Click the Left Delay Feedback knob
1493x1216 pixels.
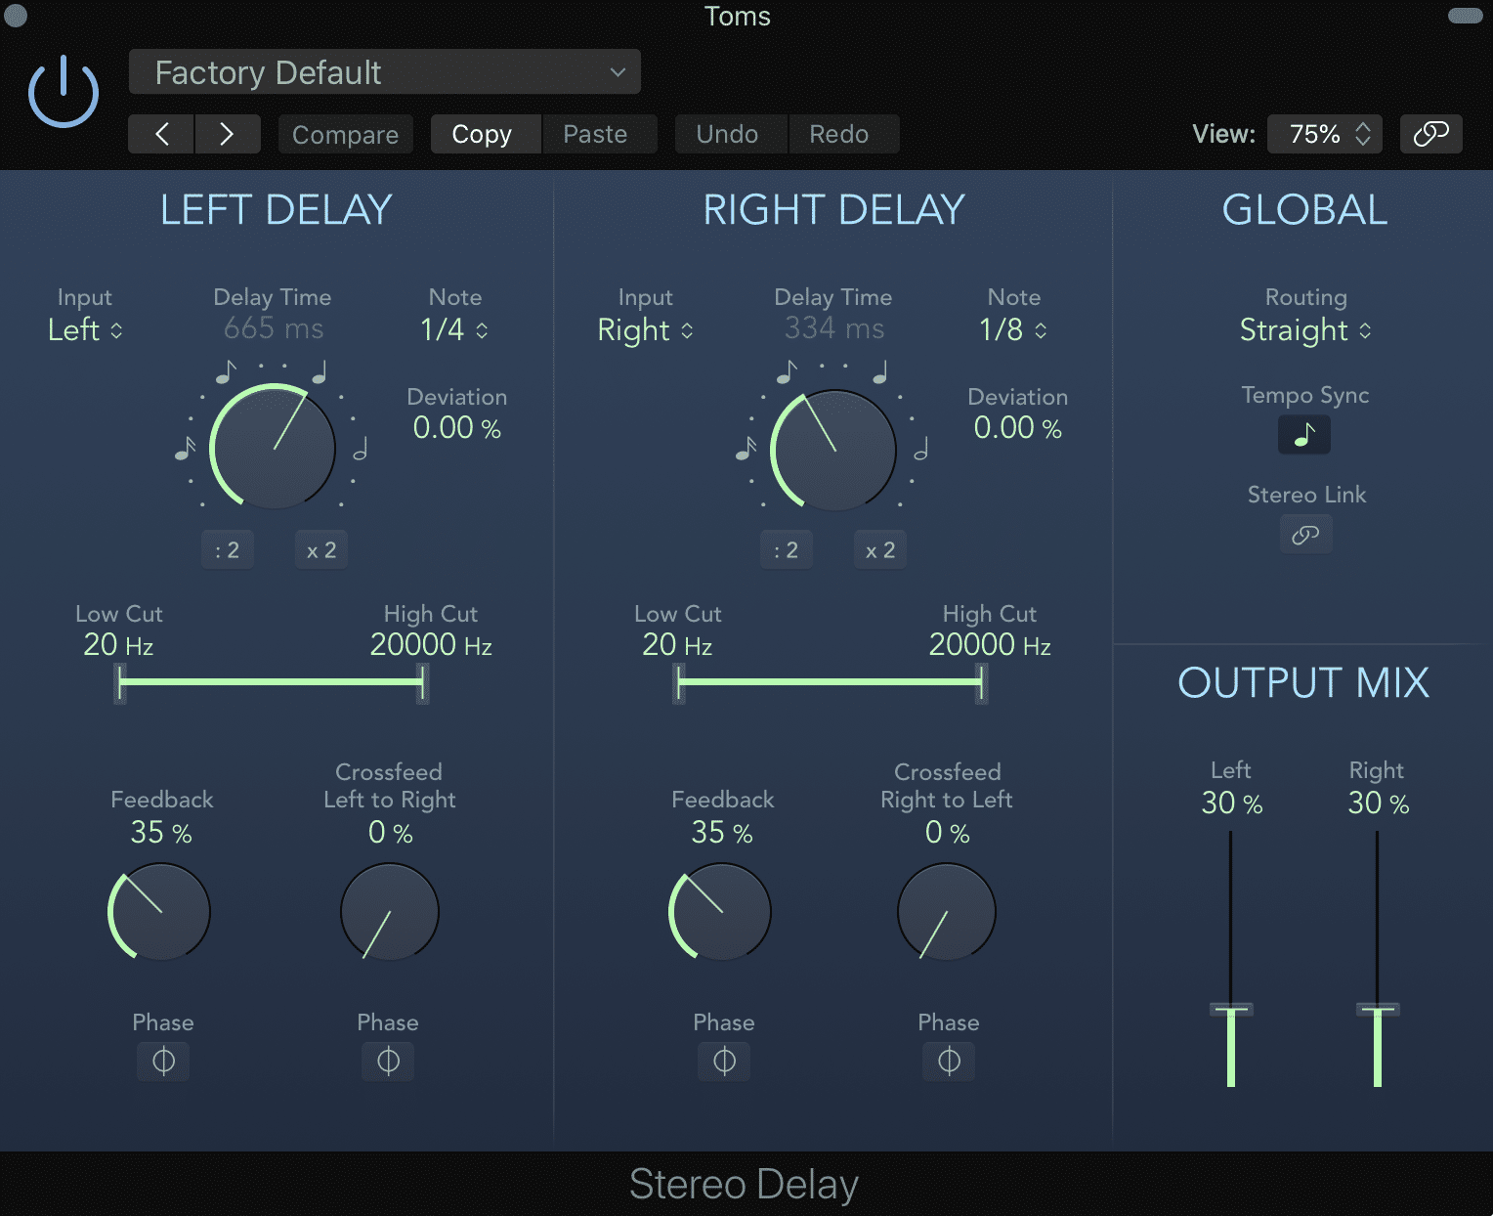pos(160,913)
